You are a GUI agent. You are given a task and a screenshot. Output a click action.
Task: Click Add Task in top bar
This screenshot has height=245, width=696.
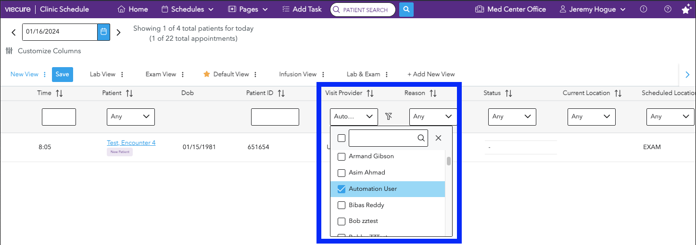302,9
